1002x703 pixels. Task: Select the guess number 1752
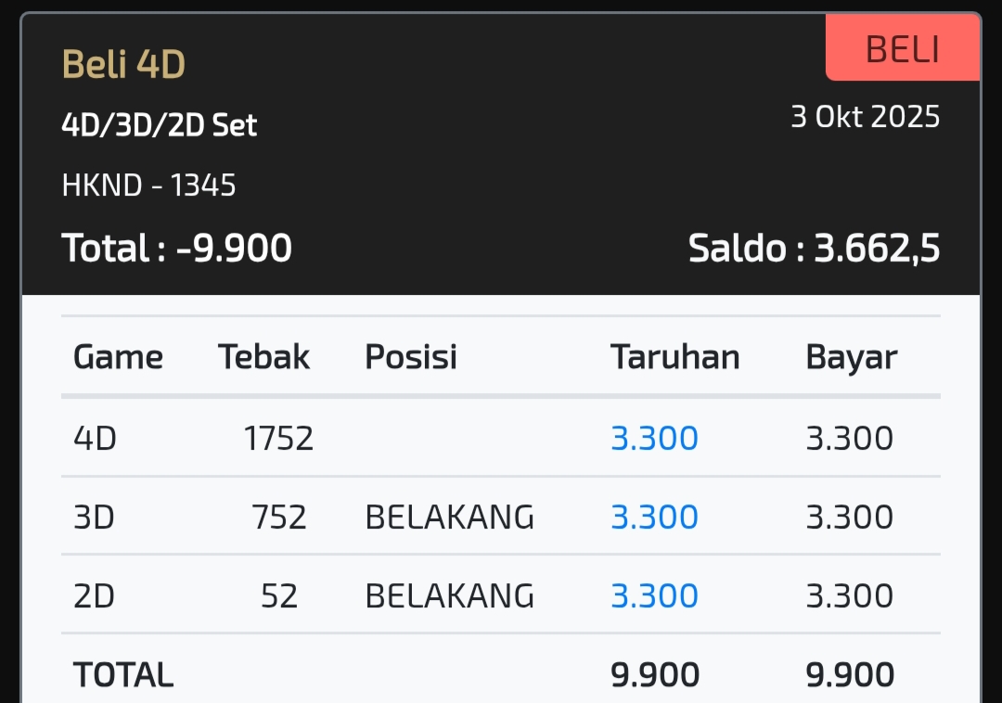tap(278, 438)
